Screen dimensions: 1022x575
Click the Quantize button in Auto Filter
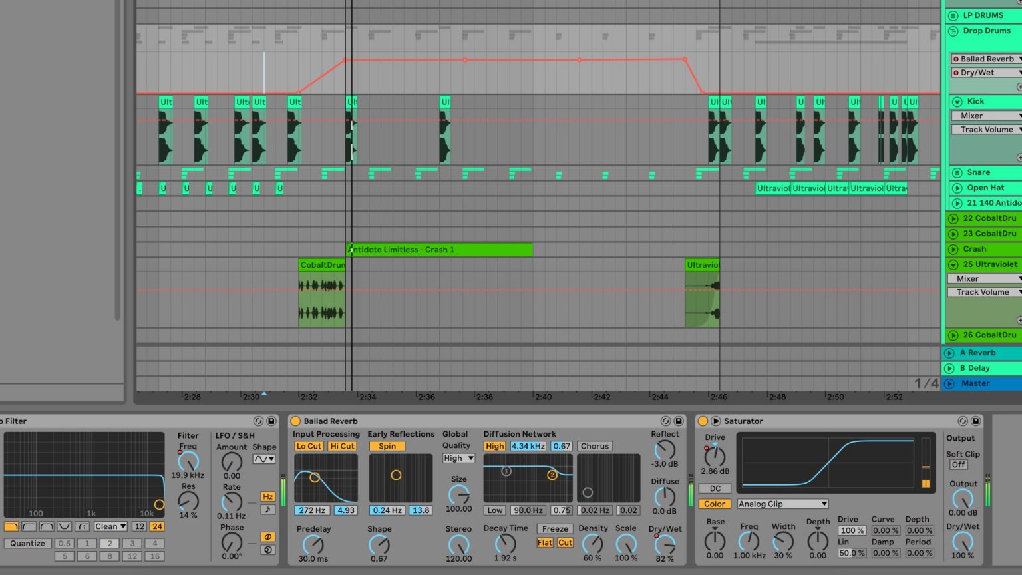(27, 543)
